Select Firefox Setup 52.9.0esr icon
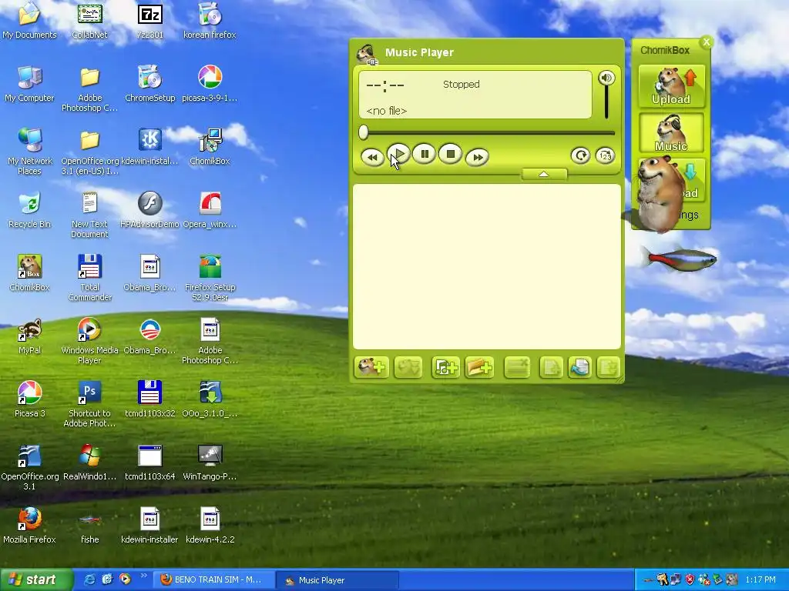The height and width of the screenshot is (591, 789). click(x=210, y=277)
